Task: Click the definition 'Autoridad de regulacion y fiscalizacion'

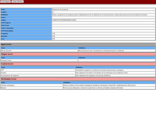Action: (100, 70)
